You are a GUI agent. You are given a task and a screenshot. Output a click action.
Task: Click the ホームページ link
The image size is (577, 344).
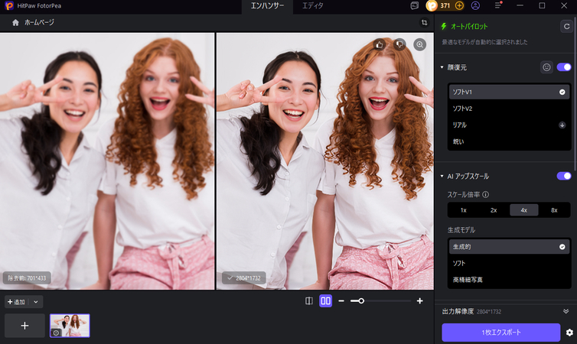39,22
